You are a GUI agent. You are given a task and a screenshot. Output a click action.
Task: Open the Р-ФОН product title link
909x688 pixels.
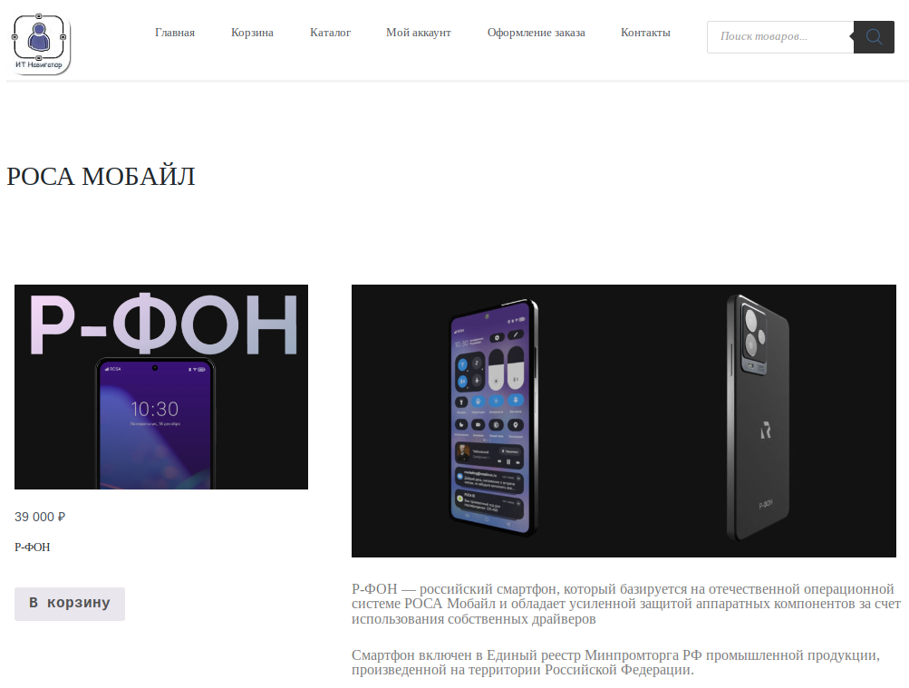(33, 547)
